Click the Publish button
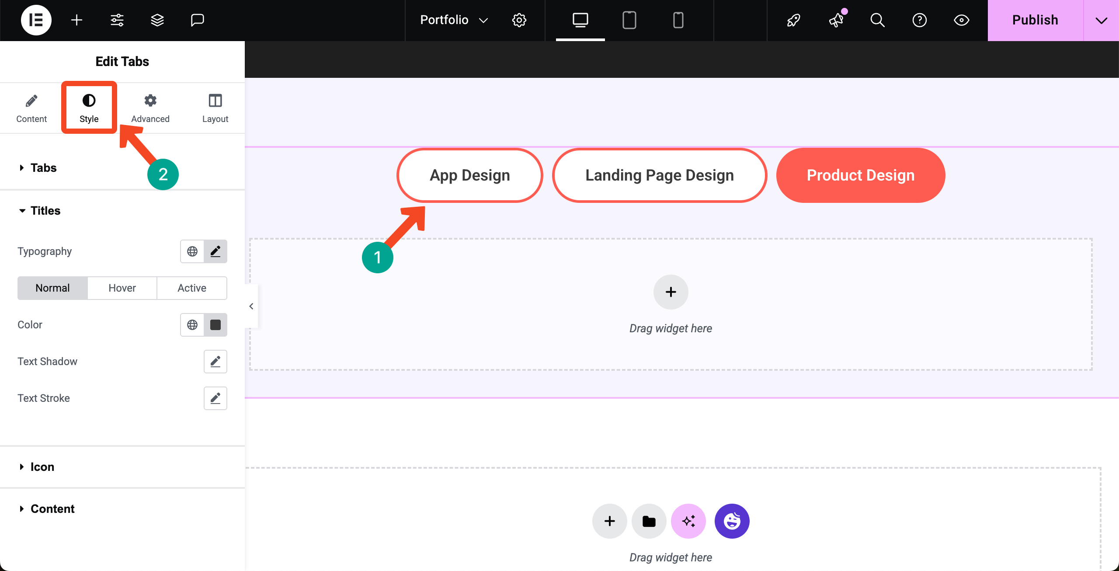The image size is (1119, 571). click(x=1036, y=21)
